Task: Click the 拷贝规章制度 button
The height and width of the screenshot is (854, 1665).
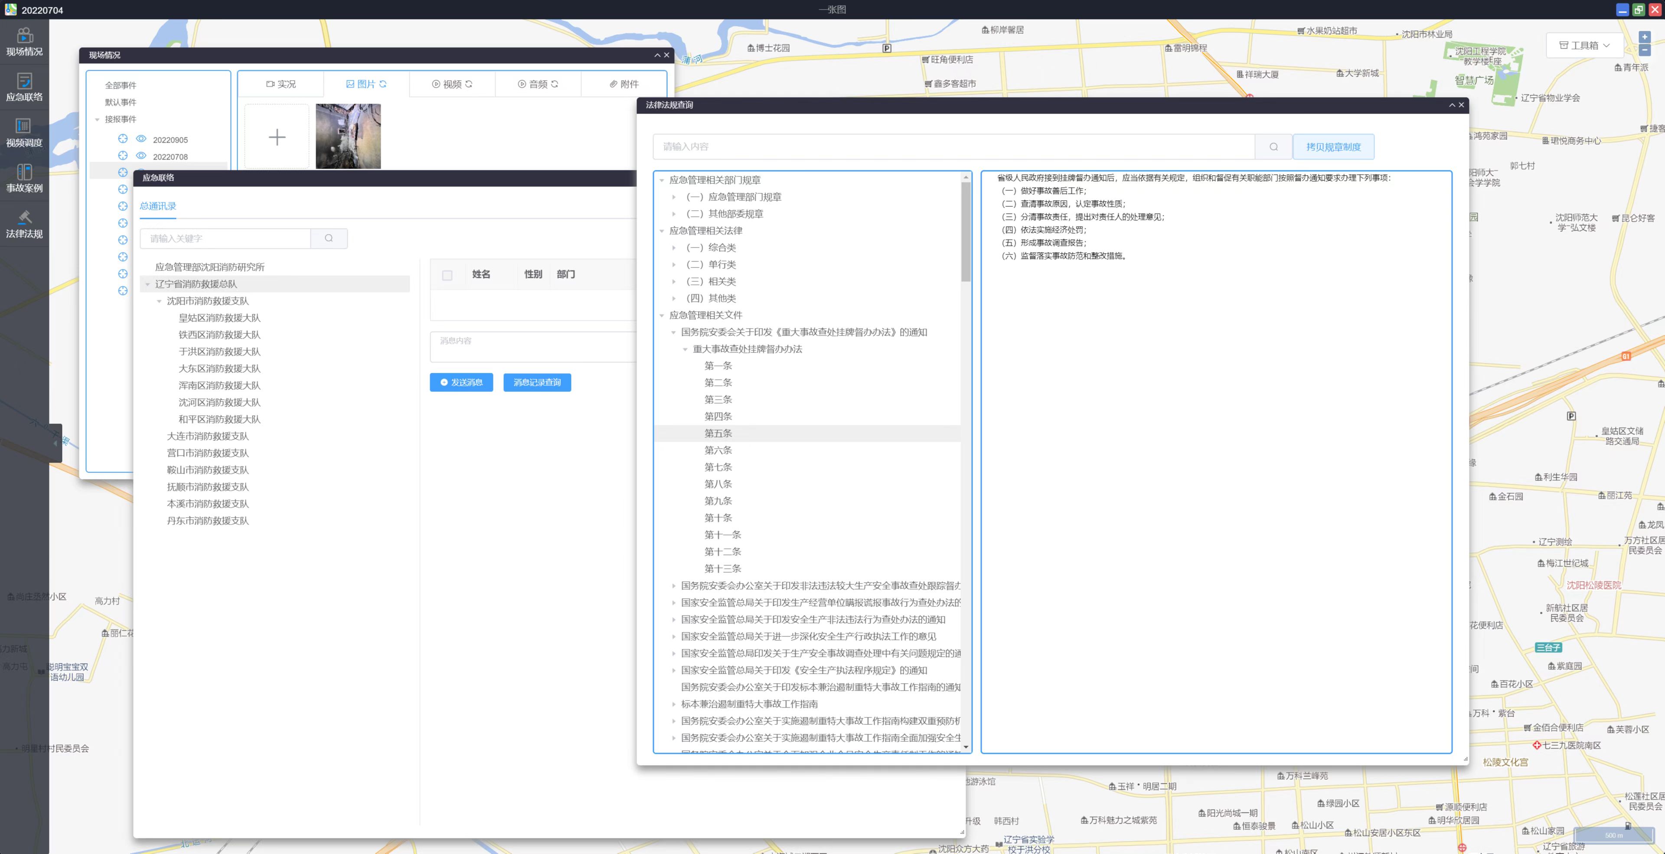Action: tap(1333, 147)
